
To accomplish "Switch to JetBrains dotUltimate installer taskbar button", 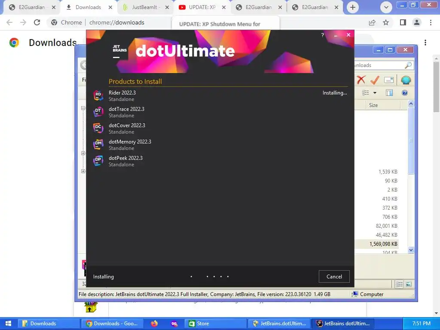I will (343, 324).
